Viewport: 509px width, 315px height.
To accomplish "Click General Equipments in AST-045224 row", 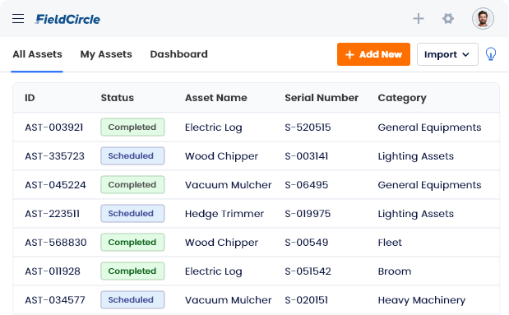I will (429, 185).
